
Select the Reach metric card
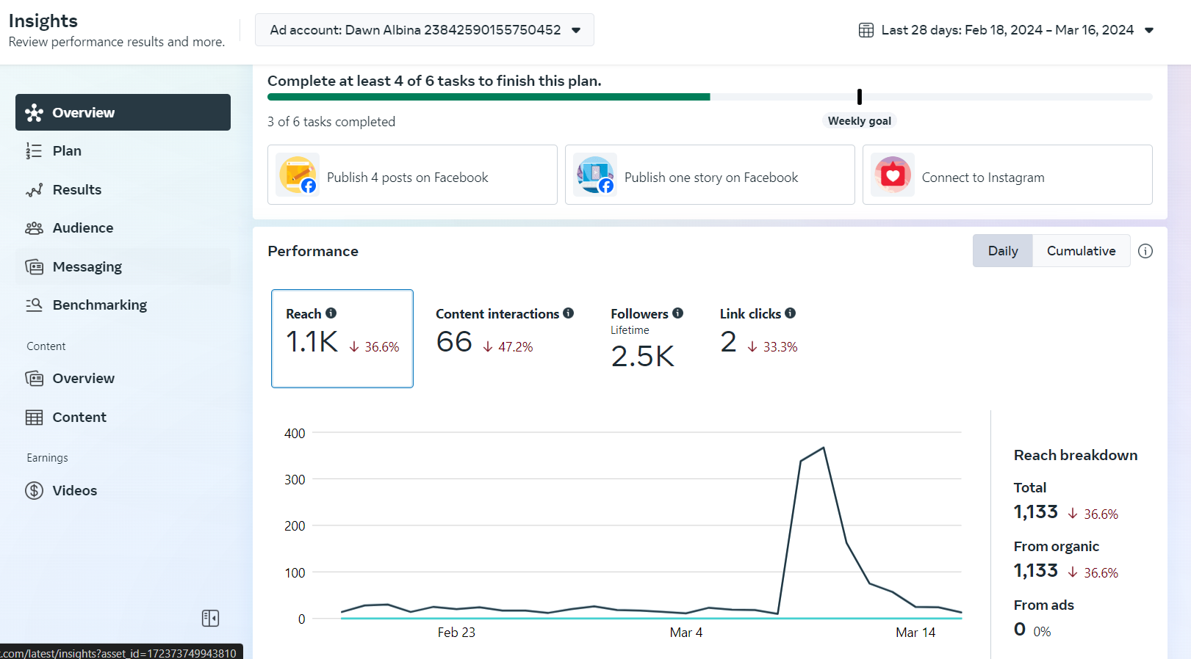coord(342,338)
